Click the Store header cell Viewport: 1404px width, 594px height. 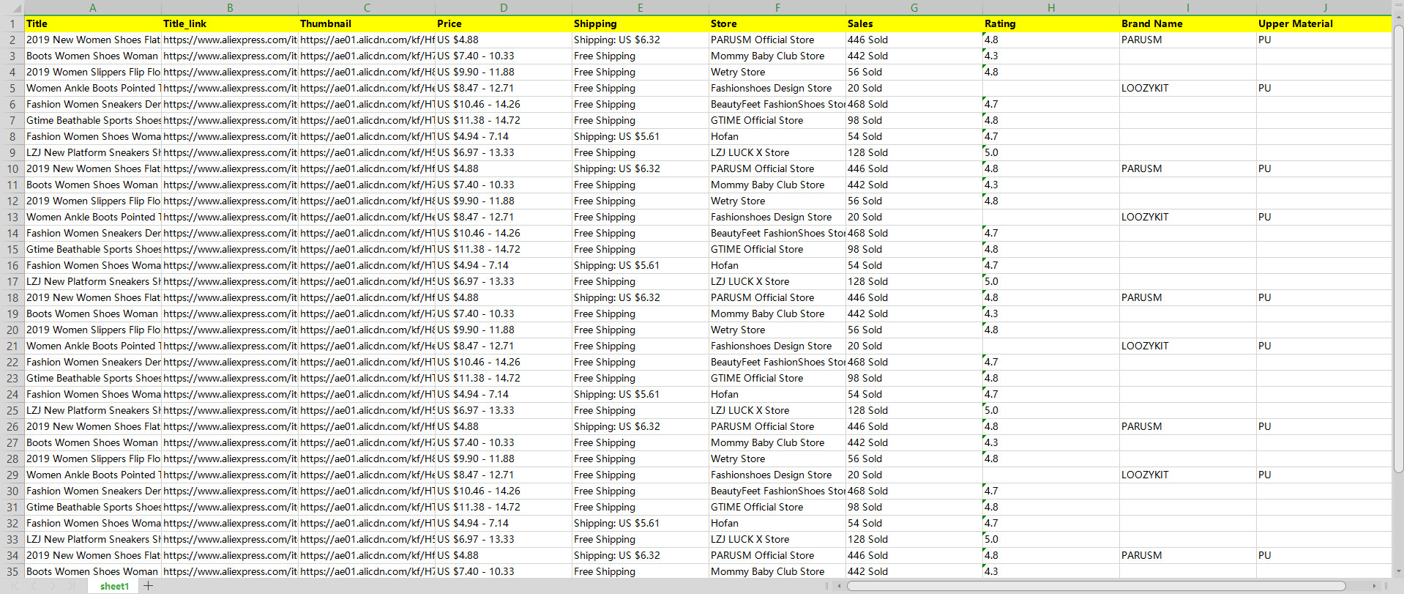pyautogui.click(x=777, y=23)
